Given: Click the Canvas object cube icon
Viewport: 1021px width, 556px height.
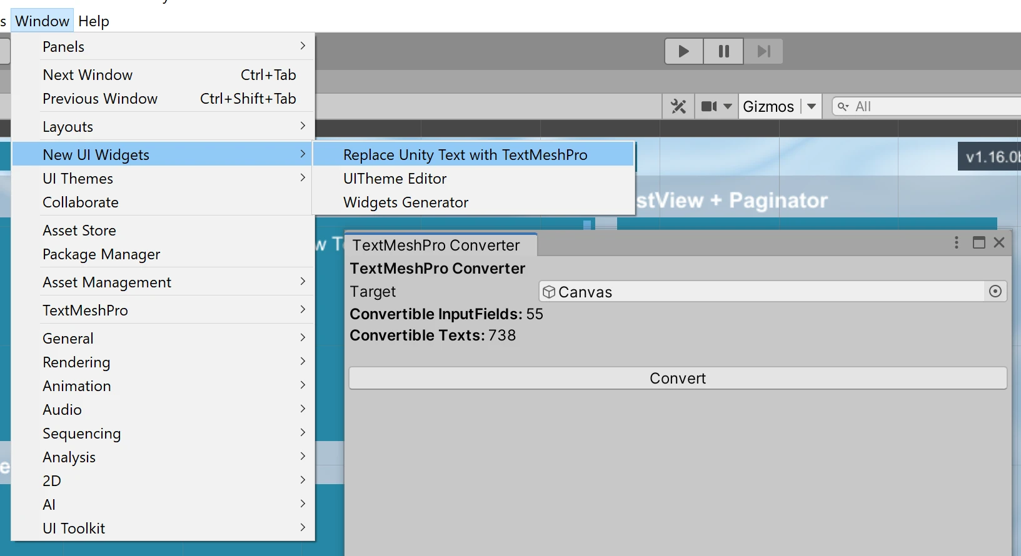Looking at the screenshot, I should [549, 292].
